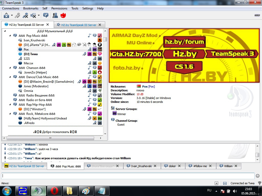Click the hz.by/forum banner button
The height and width of the screenshot is (196, 262).
pyautogui.click(x=184, y=42)
